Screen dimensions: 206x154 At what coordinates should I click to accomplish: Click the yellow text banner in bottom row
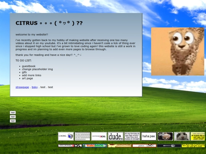(193, 146)
